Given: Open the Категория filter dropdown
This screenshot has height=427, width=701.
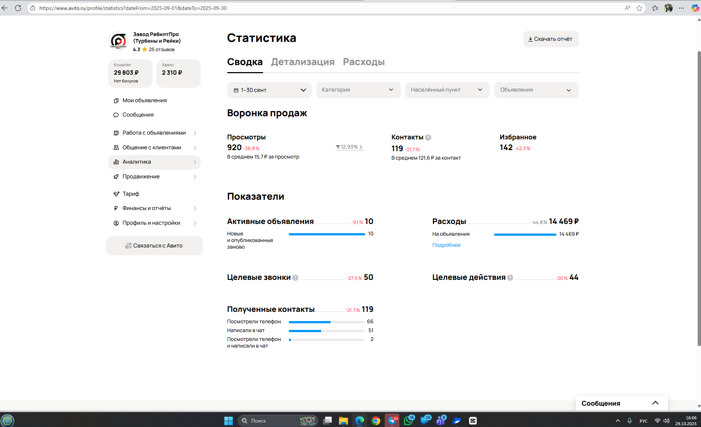Looking at the screenshot, I should 358,90.
